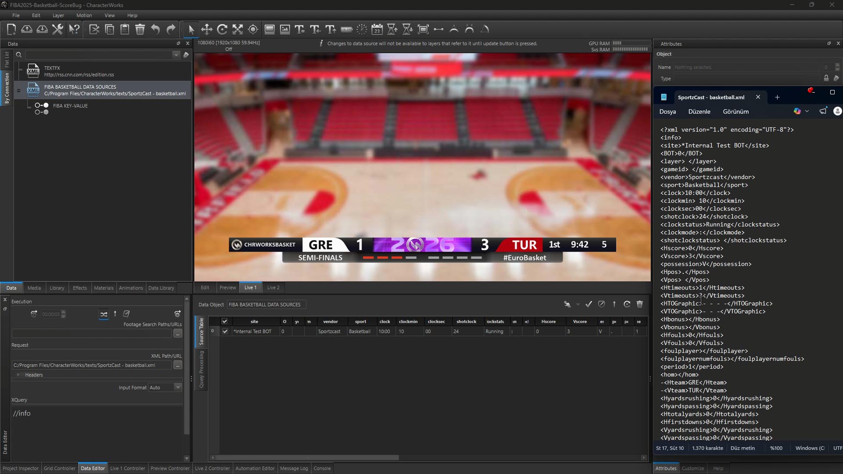This screenshot has height=474, width=843.
Task: Select the Rotate tool
Action: [222, 29]
